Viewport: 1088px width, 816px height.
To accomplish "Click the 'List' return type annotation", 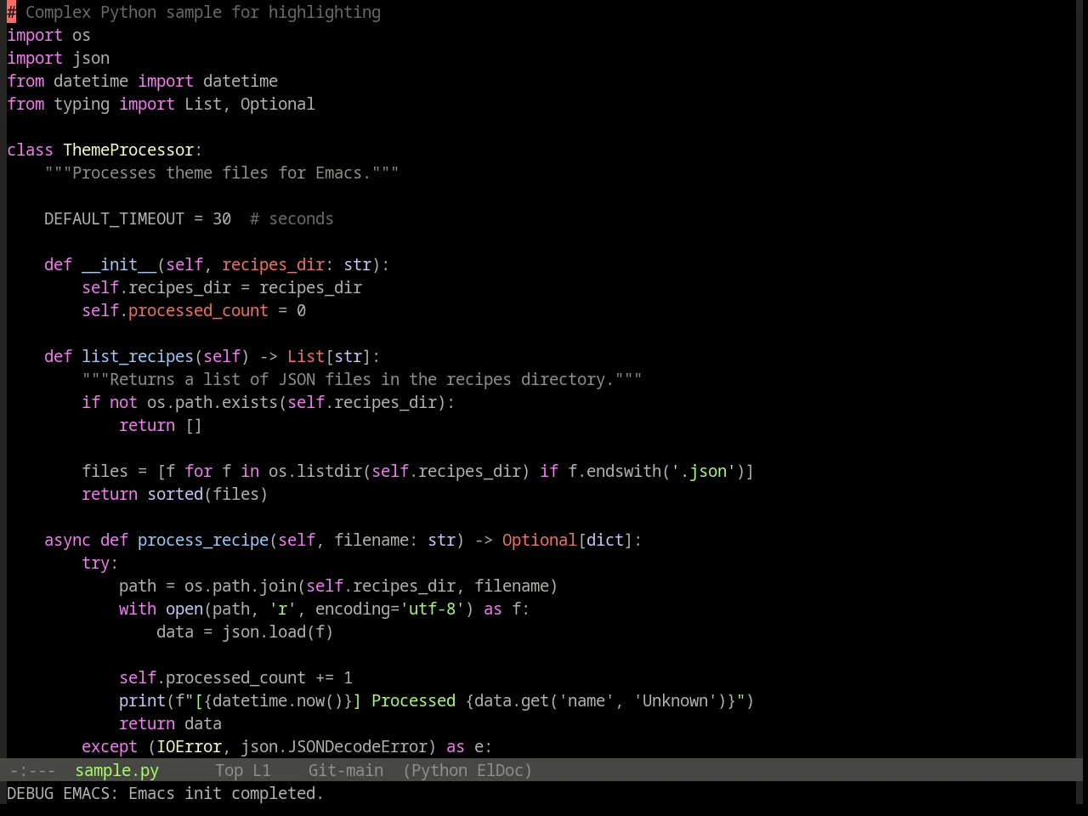I will 305,356.
